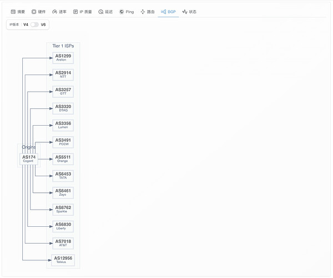The width and height of the screenshot is (333, 278).
Task: Click the V6 label
Action: [x=43, y=24]
